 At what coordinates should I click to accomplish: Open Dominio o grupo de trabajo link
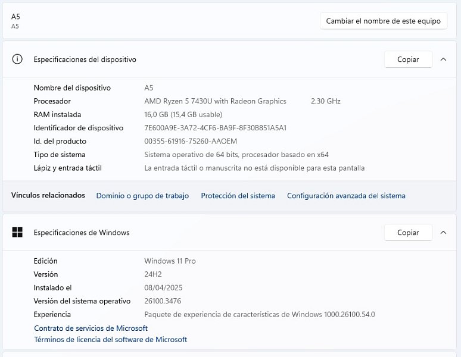pos(142,196)
